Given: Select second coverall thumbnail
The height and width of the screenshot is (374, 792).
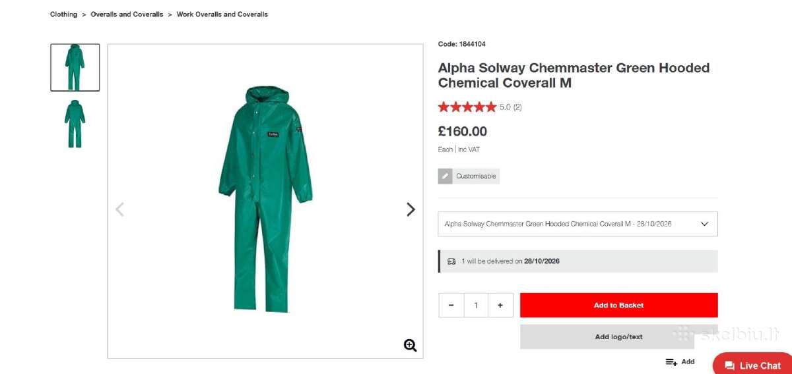Looking at the screenshot, I should click(x=75, y=123).
